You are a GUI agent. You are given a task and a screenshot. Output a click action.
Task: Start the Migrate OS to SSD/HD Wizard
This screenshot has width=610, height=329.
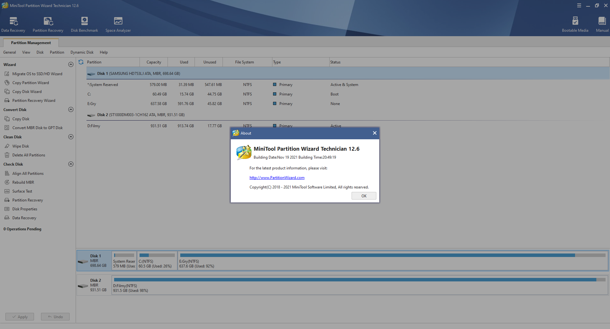click(x=37, y=74)
